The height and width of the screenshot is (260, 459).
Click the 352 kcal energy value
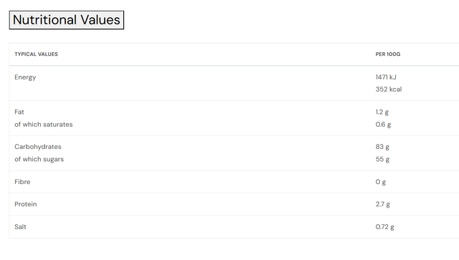[389, 90]
